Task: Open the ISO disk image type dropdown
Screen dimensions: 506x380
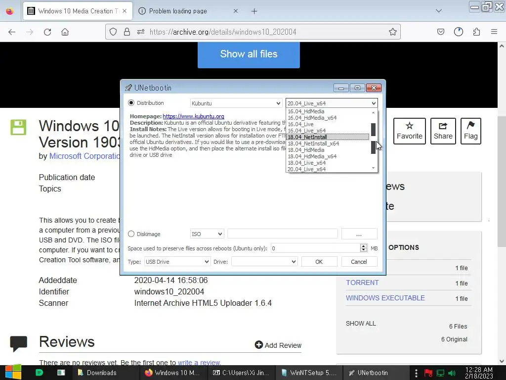Action: pos(207,234)
